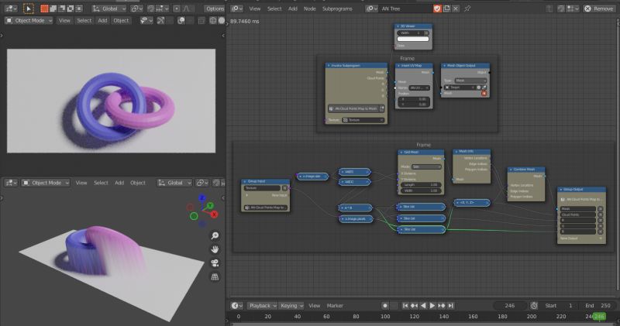Jump to end frame in timeline

451,305
